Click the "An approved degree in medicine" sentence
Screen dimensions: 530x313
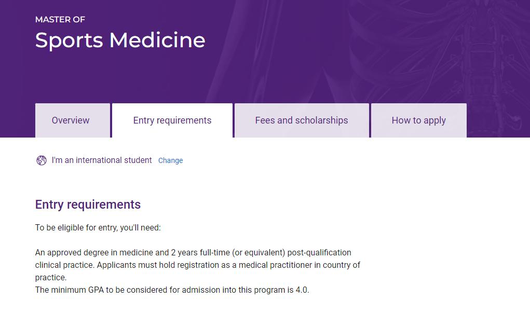coord(101,253)
